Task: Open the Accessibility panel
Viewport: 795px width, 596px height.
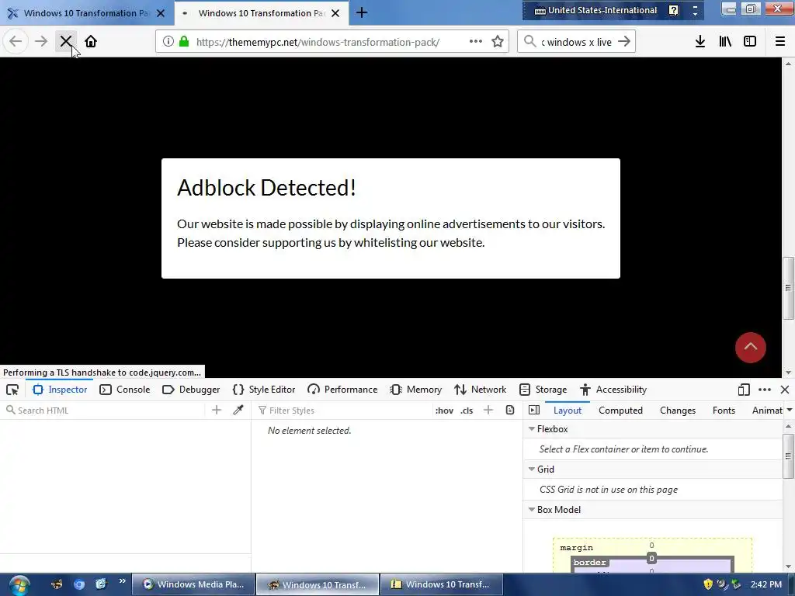Action: 613,390
